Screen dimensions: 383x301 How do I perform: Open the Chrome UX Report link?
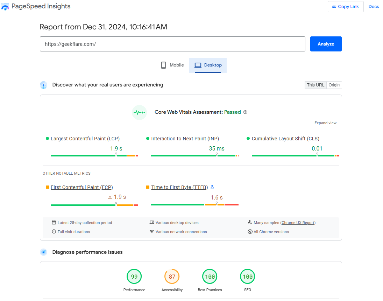(298, 223)
